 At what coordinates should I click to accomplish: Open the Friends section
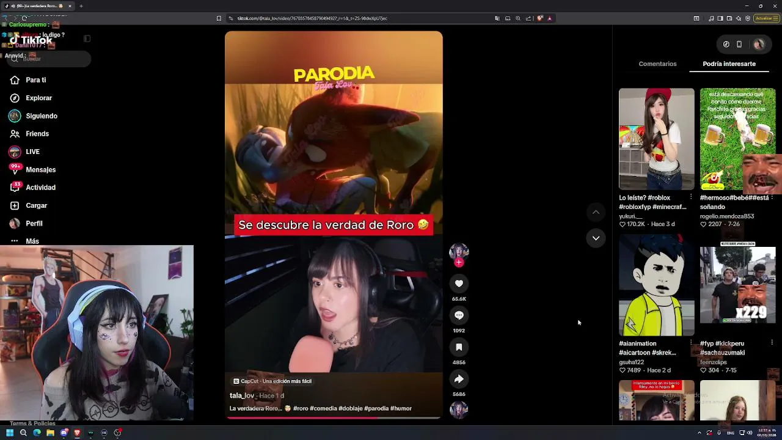pos(37,134)
